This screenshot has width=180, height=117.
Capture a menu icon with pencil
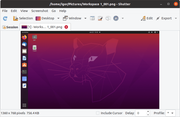(100, 18)
